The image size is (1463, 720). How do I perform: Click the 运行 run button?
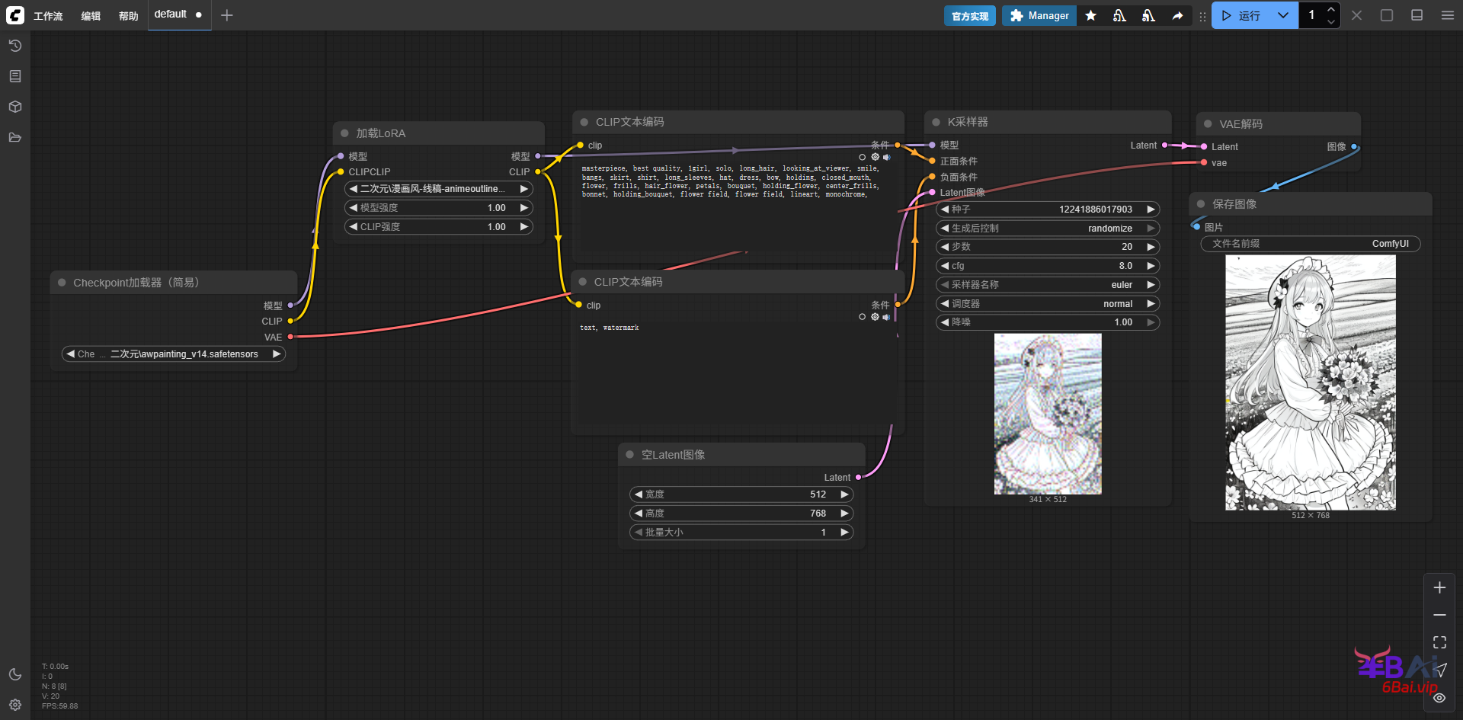pos(1241,15)
